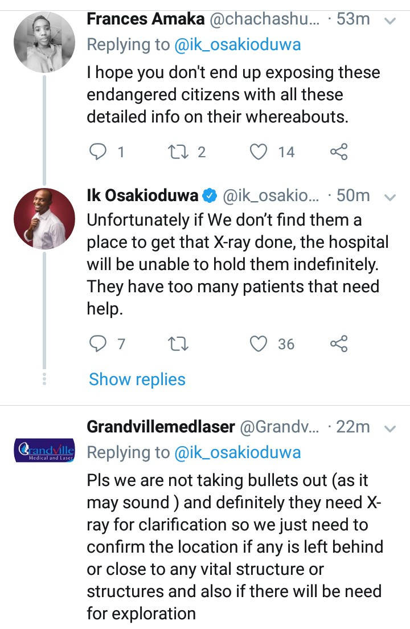Click the Show replies link
410x629 pixels.
[x=137, y=379]
